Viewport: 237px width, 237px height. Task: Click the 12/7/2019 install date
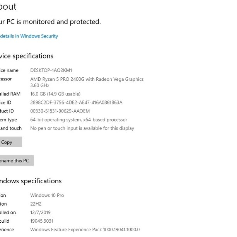pyautogui.click(x=40, y=212)
